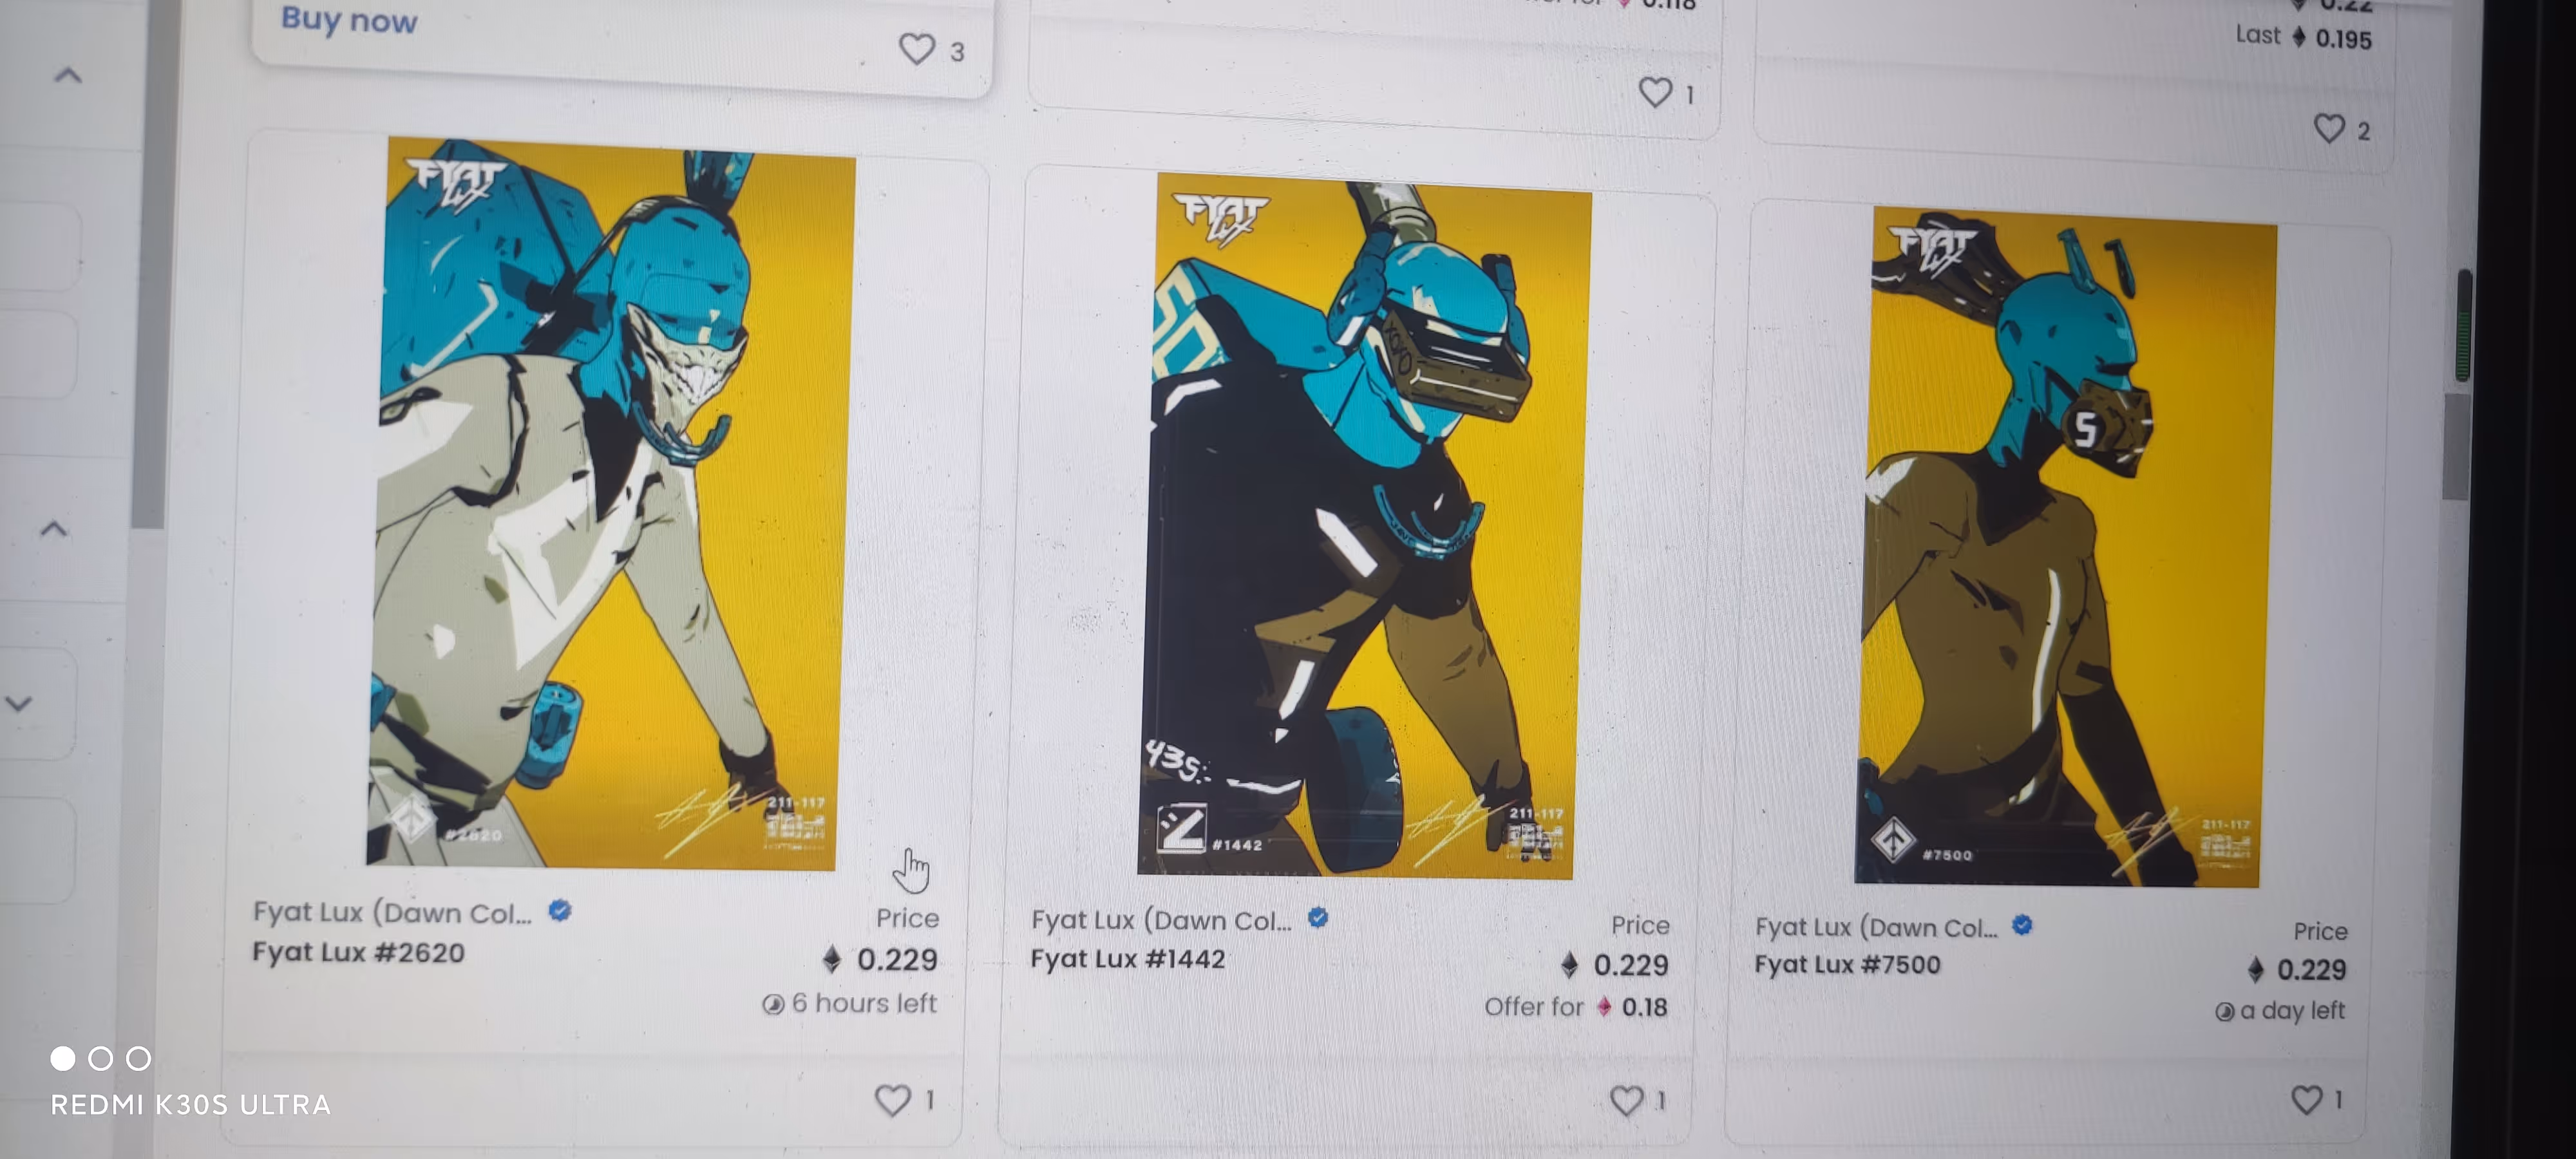Viewport: 2576px width, 1159px height.
Task: Favorite Fyat Lux #1442 with heart icon
Action: pyautogui.click(x=1626, y=1100)
